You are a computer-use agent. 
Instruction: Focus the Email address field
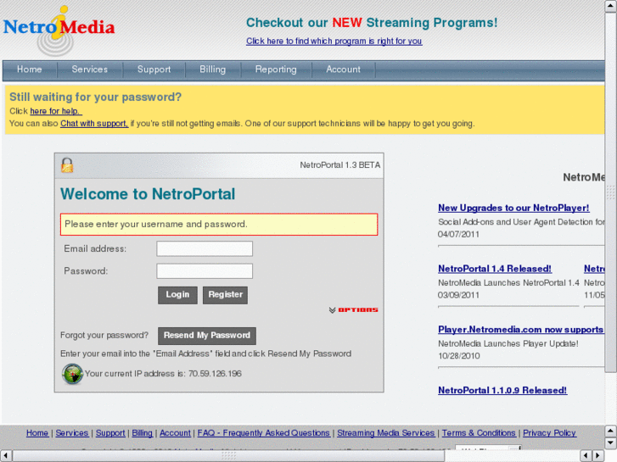point(205,248)
